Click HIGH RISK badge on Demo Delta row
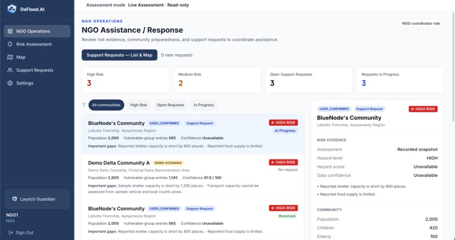455x240 pixels. pos(283,162)
